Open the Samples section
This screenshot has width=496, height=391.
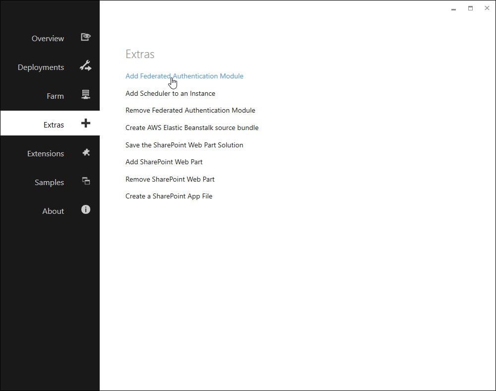pos(49,183)
